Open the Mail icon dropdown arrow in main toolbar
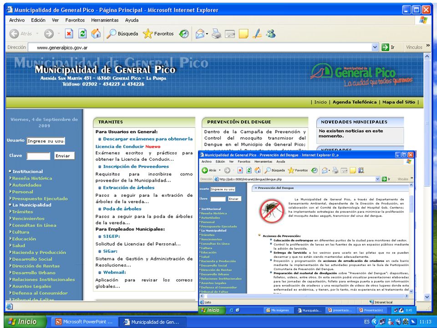This screenshot has width=437, height=328. pos(207,34)
